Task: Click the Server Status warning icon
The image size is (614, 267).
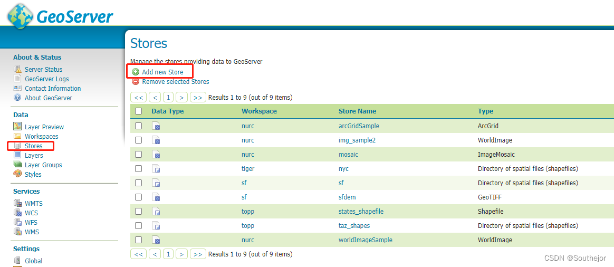Action: pyautogui.click(x=17, y=69)
